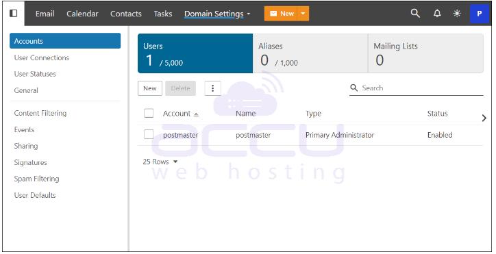Click postmaster in the Name column

(x=253, y=135)
